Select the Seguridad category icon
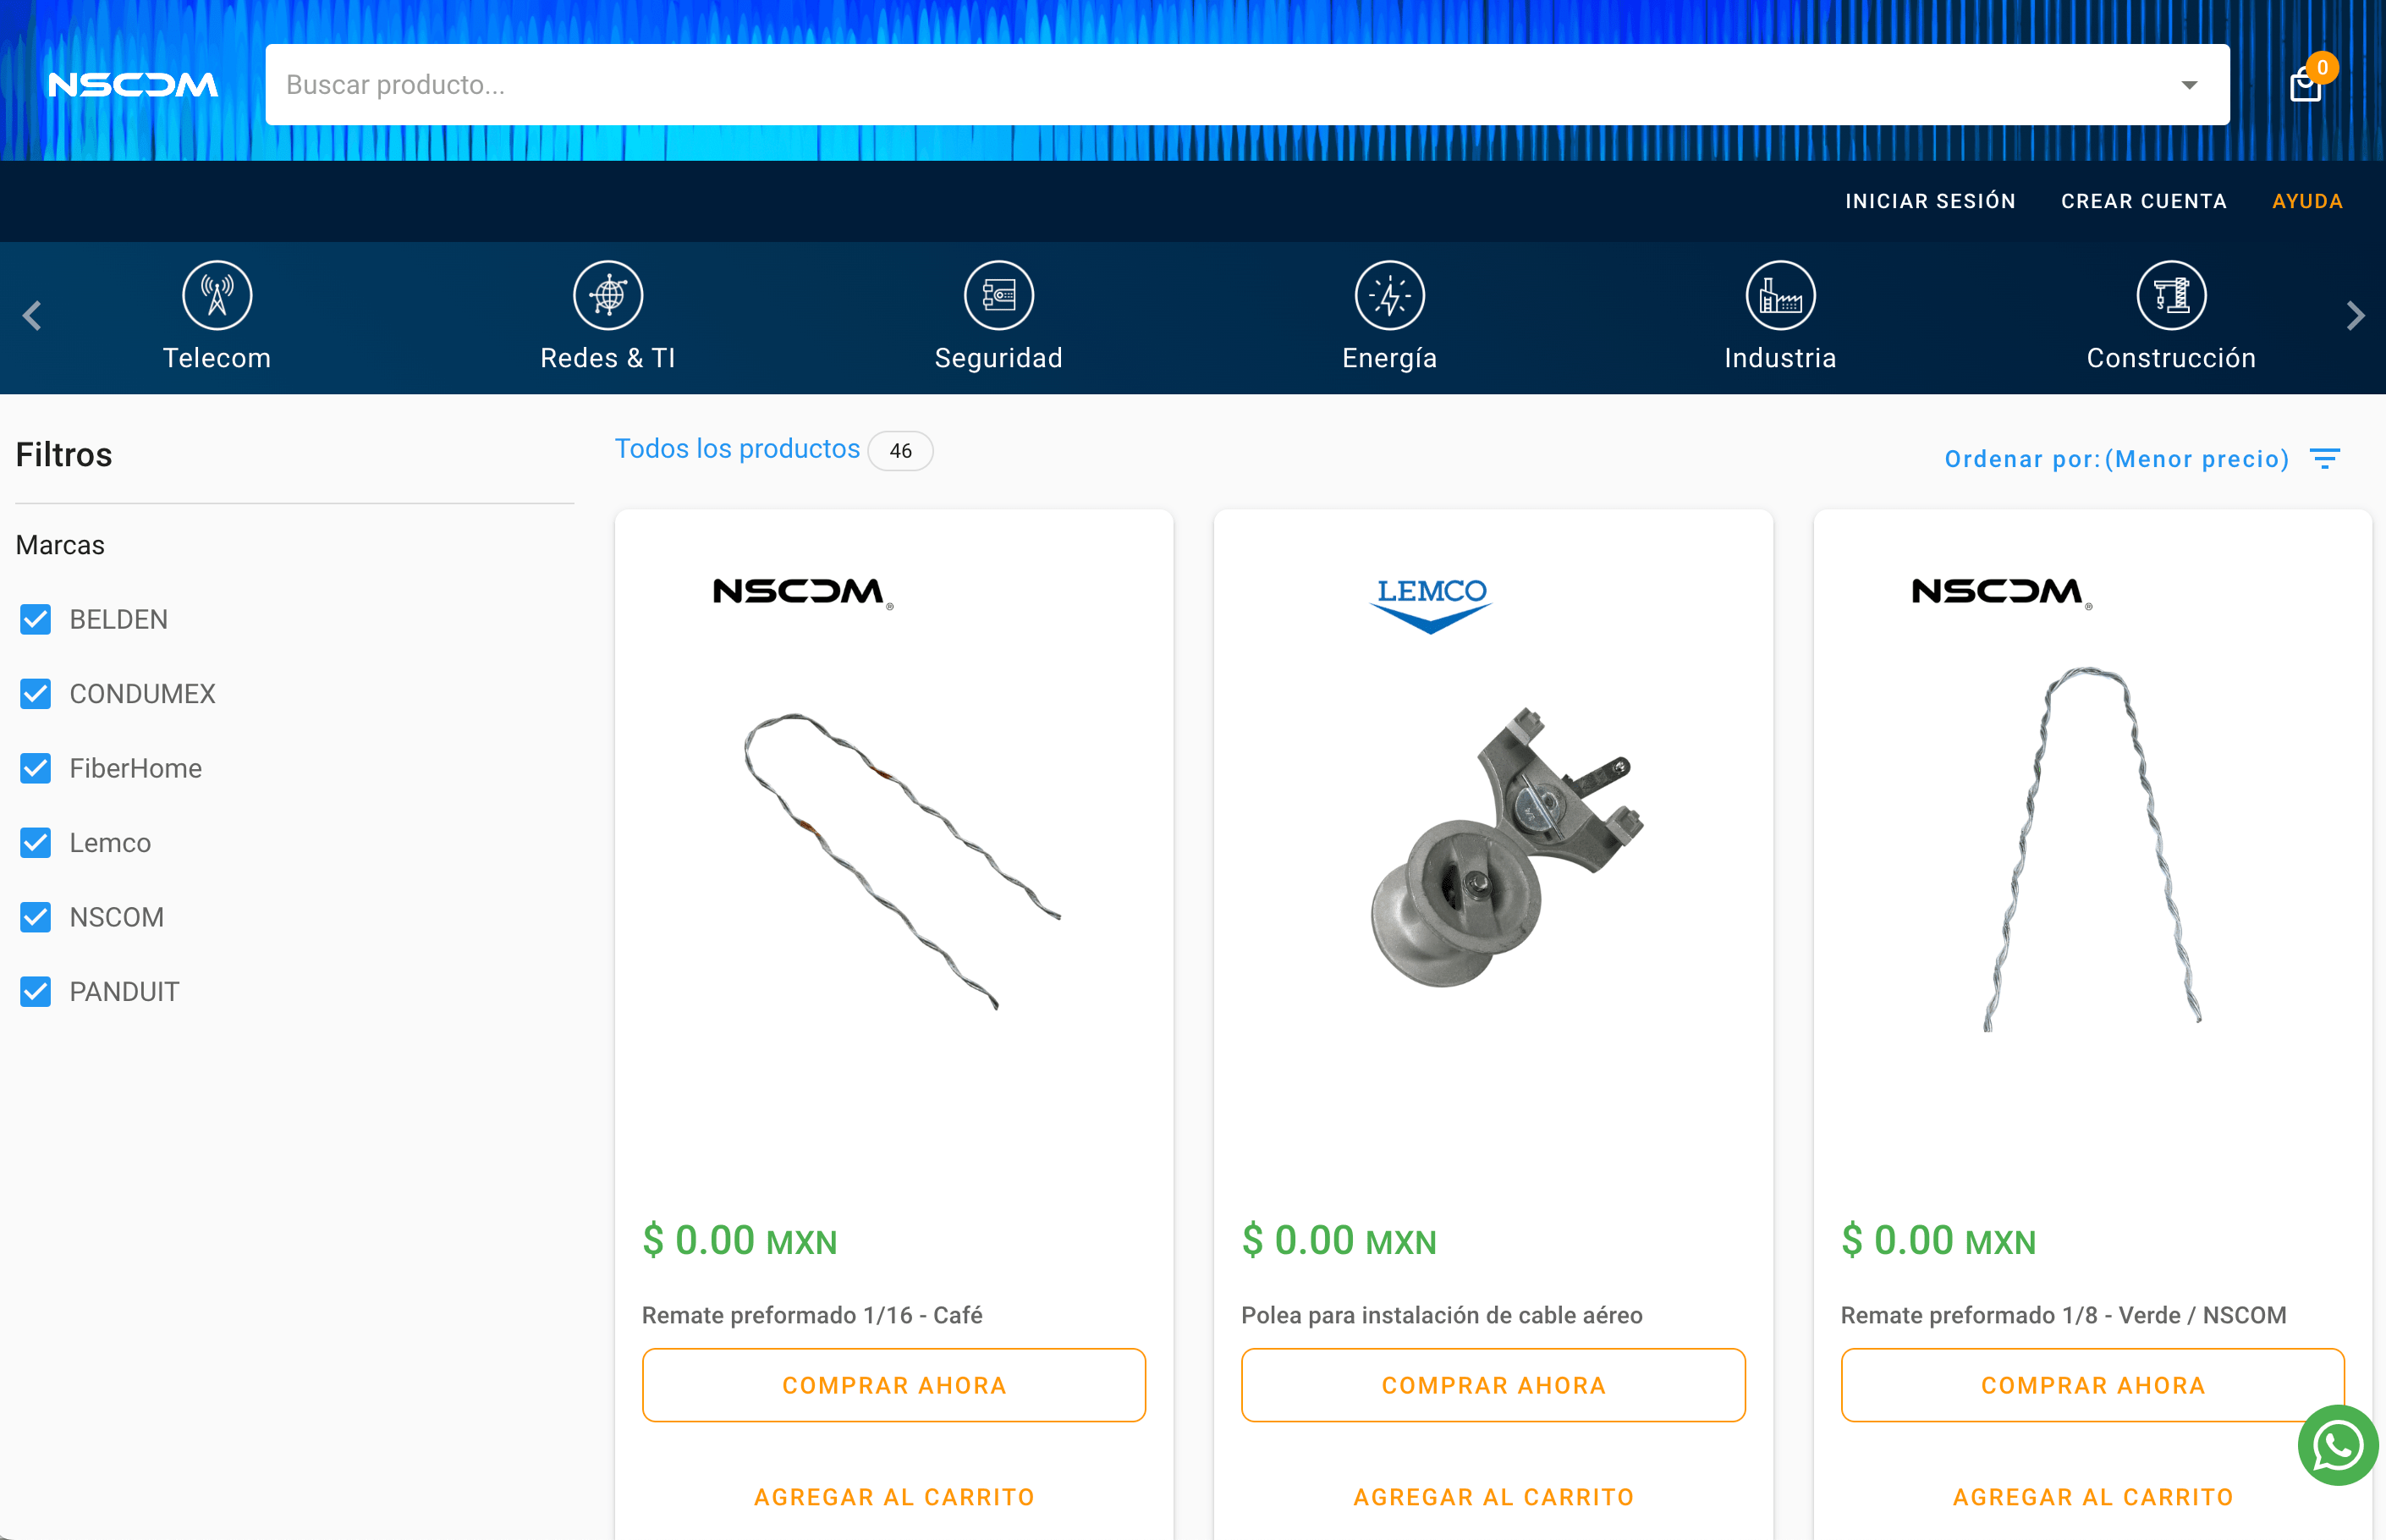2386x1540 pixels. pos(998,295)
